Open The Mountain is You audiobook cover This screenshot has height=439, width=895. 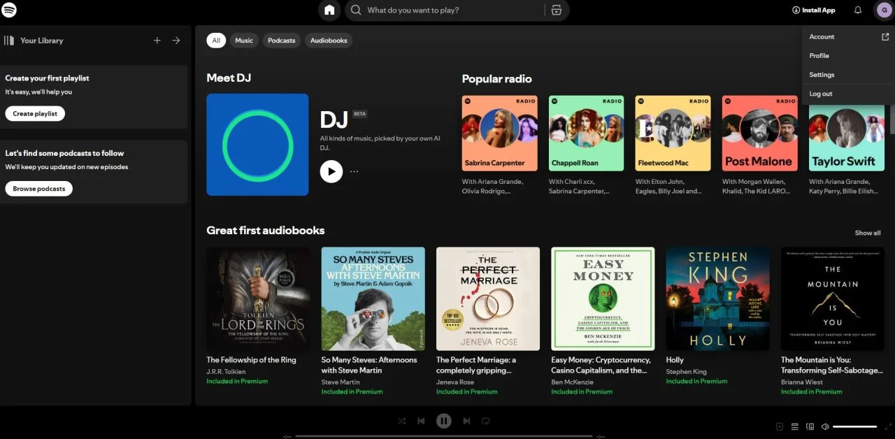coord(833,298)
